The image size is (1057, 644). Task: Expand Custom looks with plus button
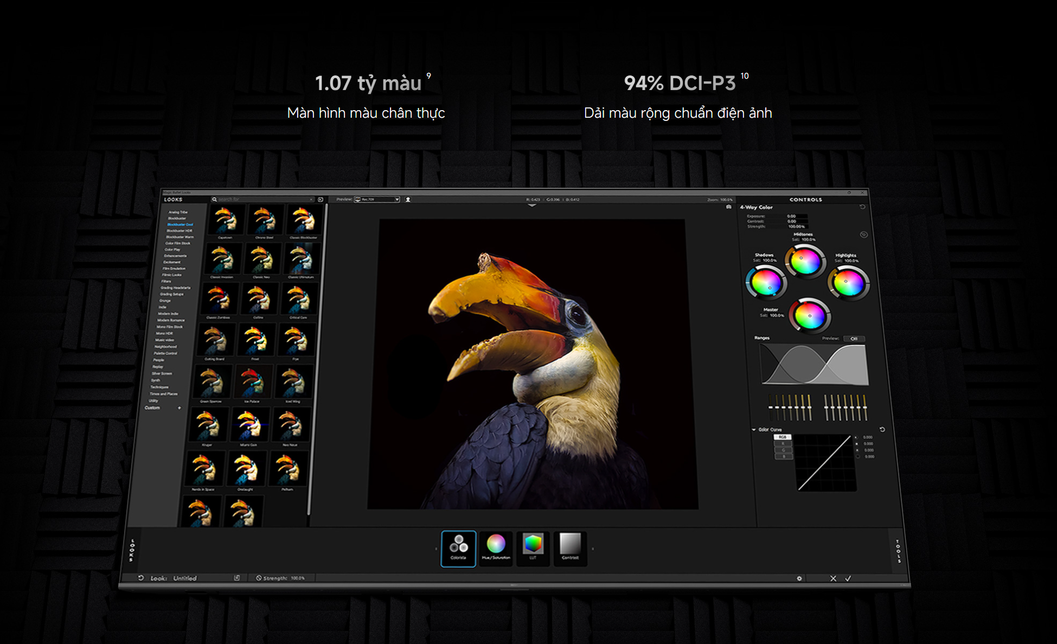pos(180,408)
